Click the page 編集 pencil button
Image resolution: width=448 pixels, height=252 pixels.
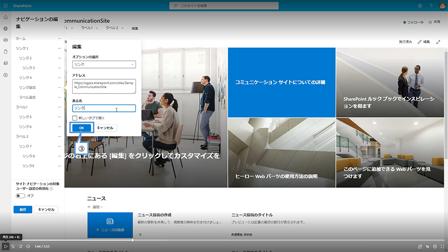(x=424, y=42)
